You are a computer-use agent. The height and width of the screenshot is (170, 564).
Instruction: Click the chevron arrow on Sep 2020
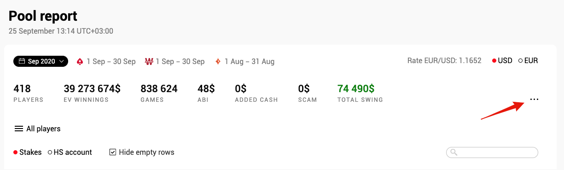(61, 62)
